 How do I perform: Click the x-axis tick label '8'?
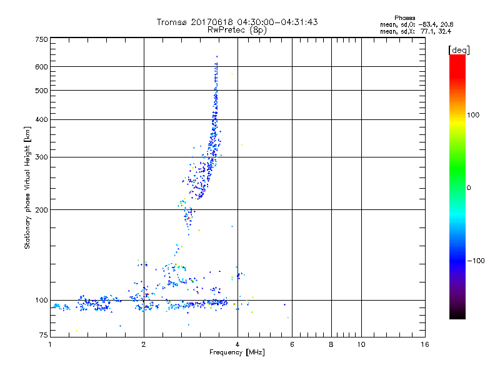click(331, 344)
